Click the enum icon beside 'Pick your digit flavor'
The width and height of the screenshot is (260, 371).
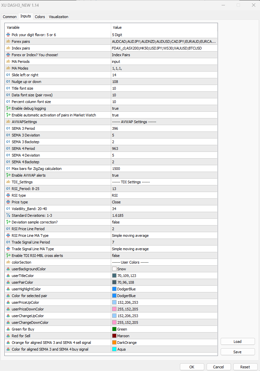point(8,35)
